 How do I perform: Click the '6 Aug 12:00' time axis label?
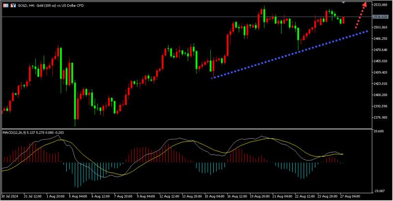pos(102,196)
